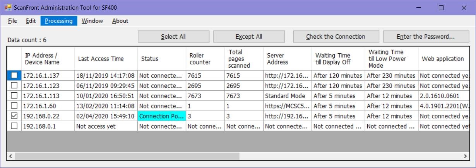Click the cyan Connection Possible status cell
Viewport: 476px width, 168px height.
[x=161, y=116]
